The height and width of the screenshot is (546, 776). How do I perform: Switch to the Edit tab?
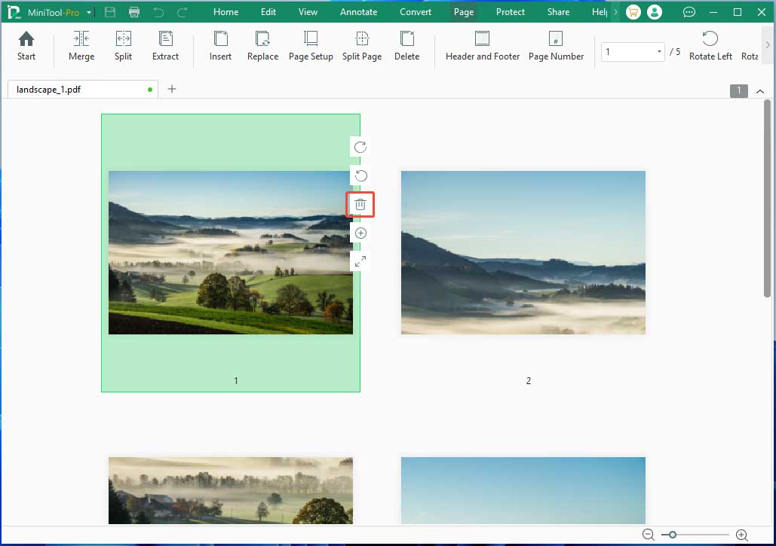tap(268, 12)
